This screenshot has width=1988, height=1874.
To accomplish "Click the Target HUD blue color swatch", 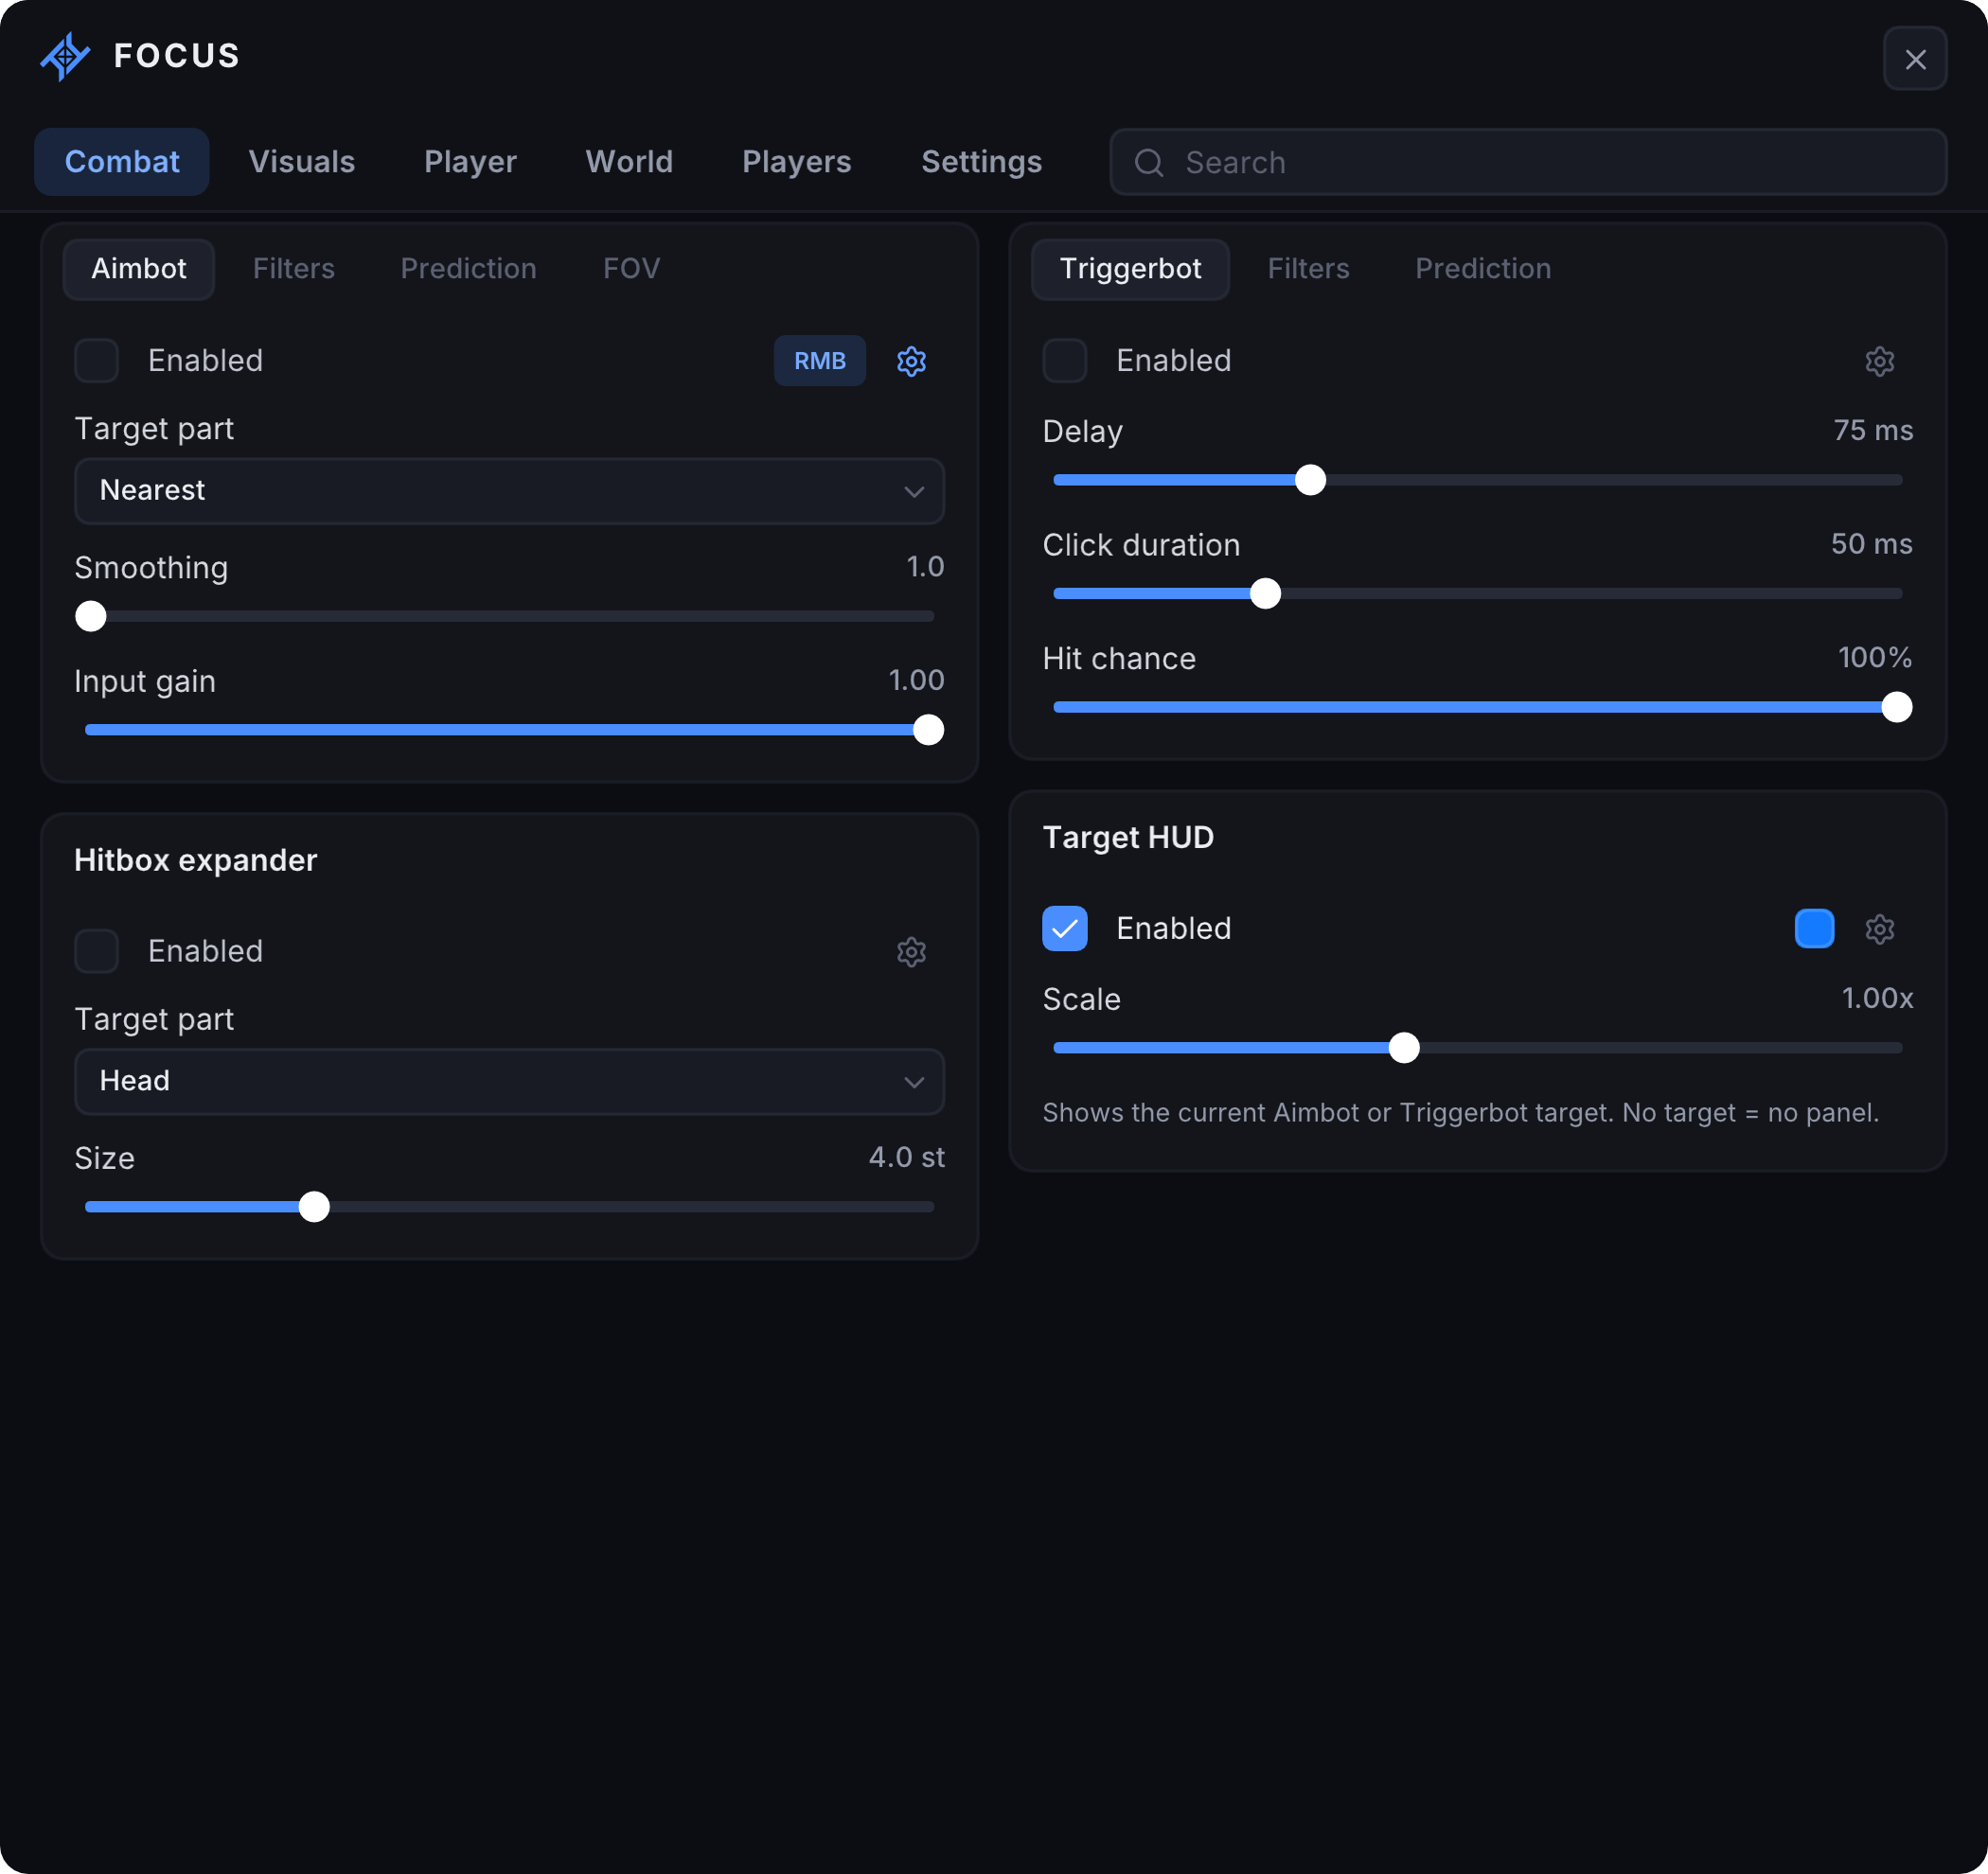I will pyautogui.click(x=1814, y=929).
